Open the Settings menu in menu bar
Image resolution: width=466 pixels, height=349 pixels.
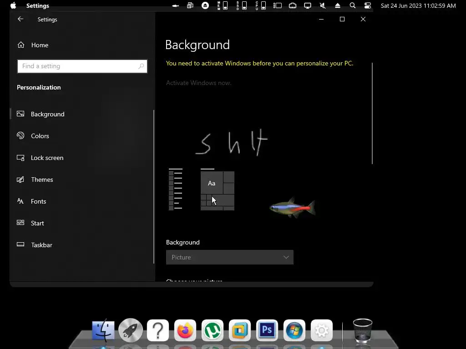38,5
